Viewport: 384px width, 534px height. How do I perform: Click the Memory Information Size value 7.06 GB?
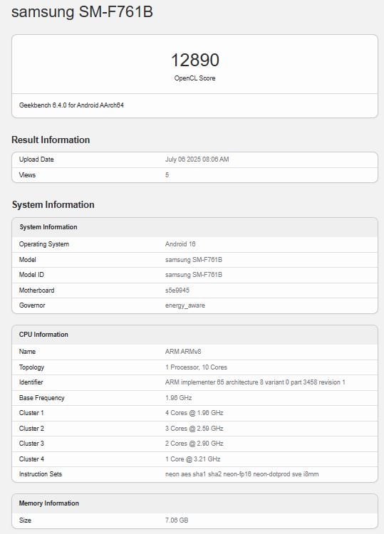[x=177, y=520]
